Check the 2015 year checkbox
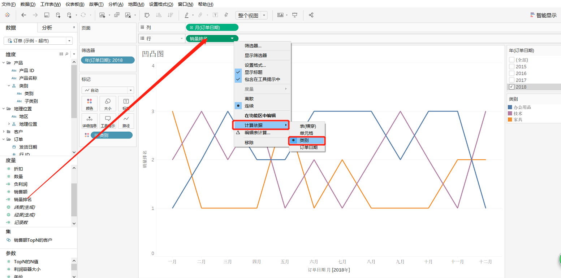 (512, 66)
